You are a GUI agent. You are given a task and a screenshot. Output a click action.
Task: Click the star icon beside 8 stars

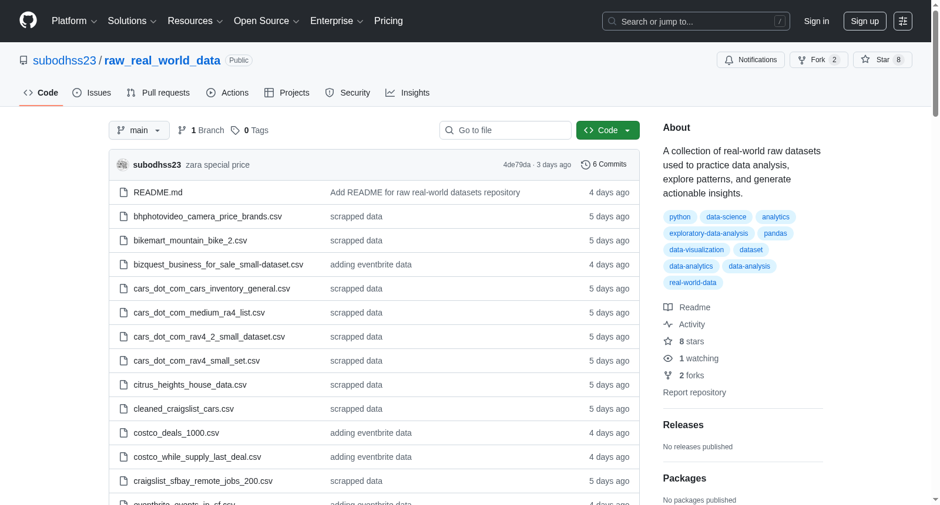[668, 341]
